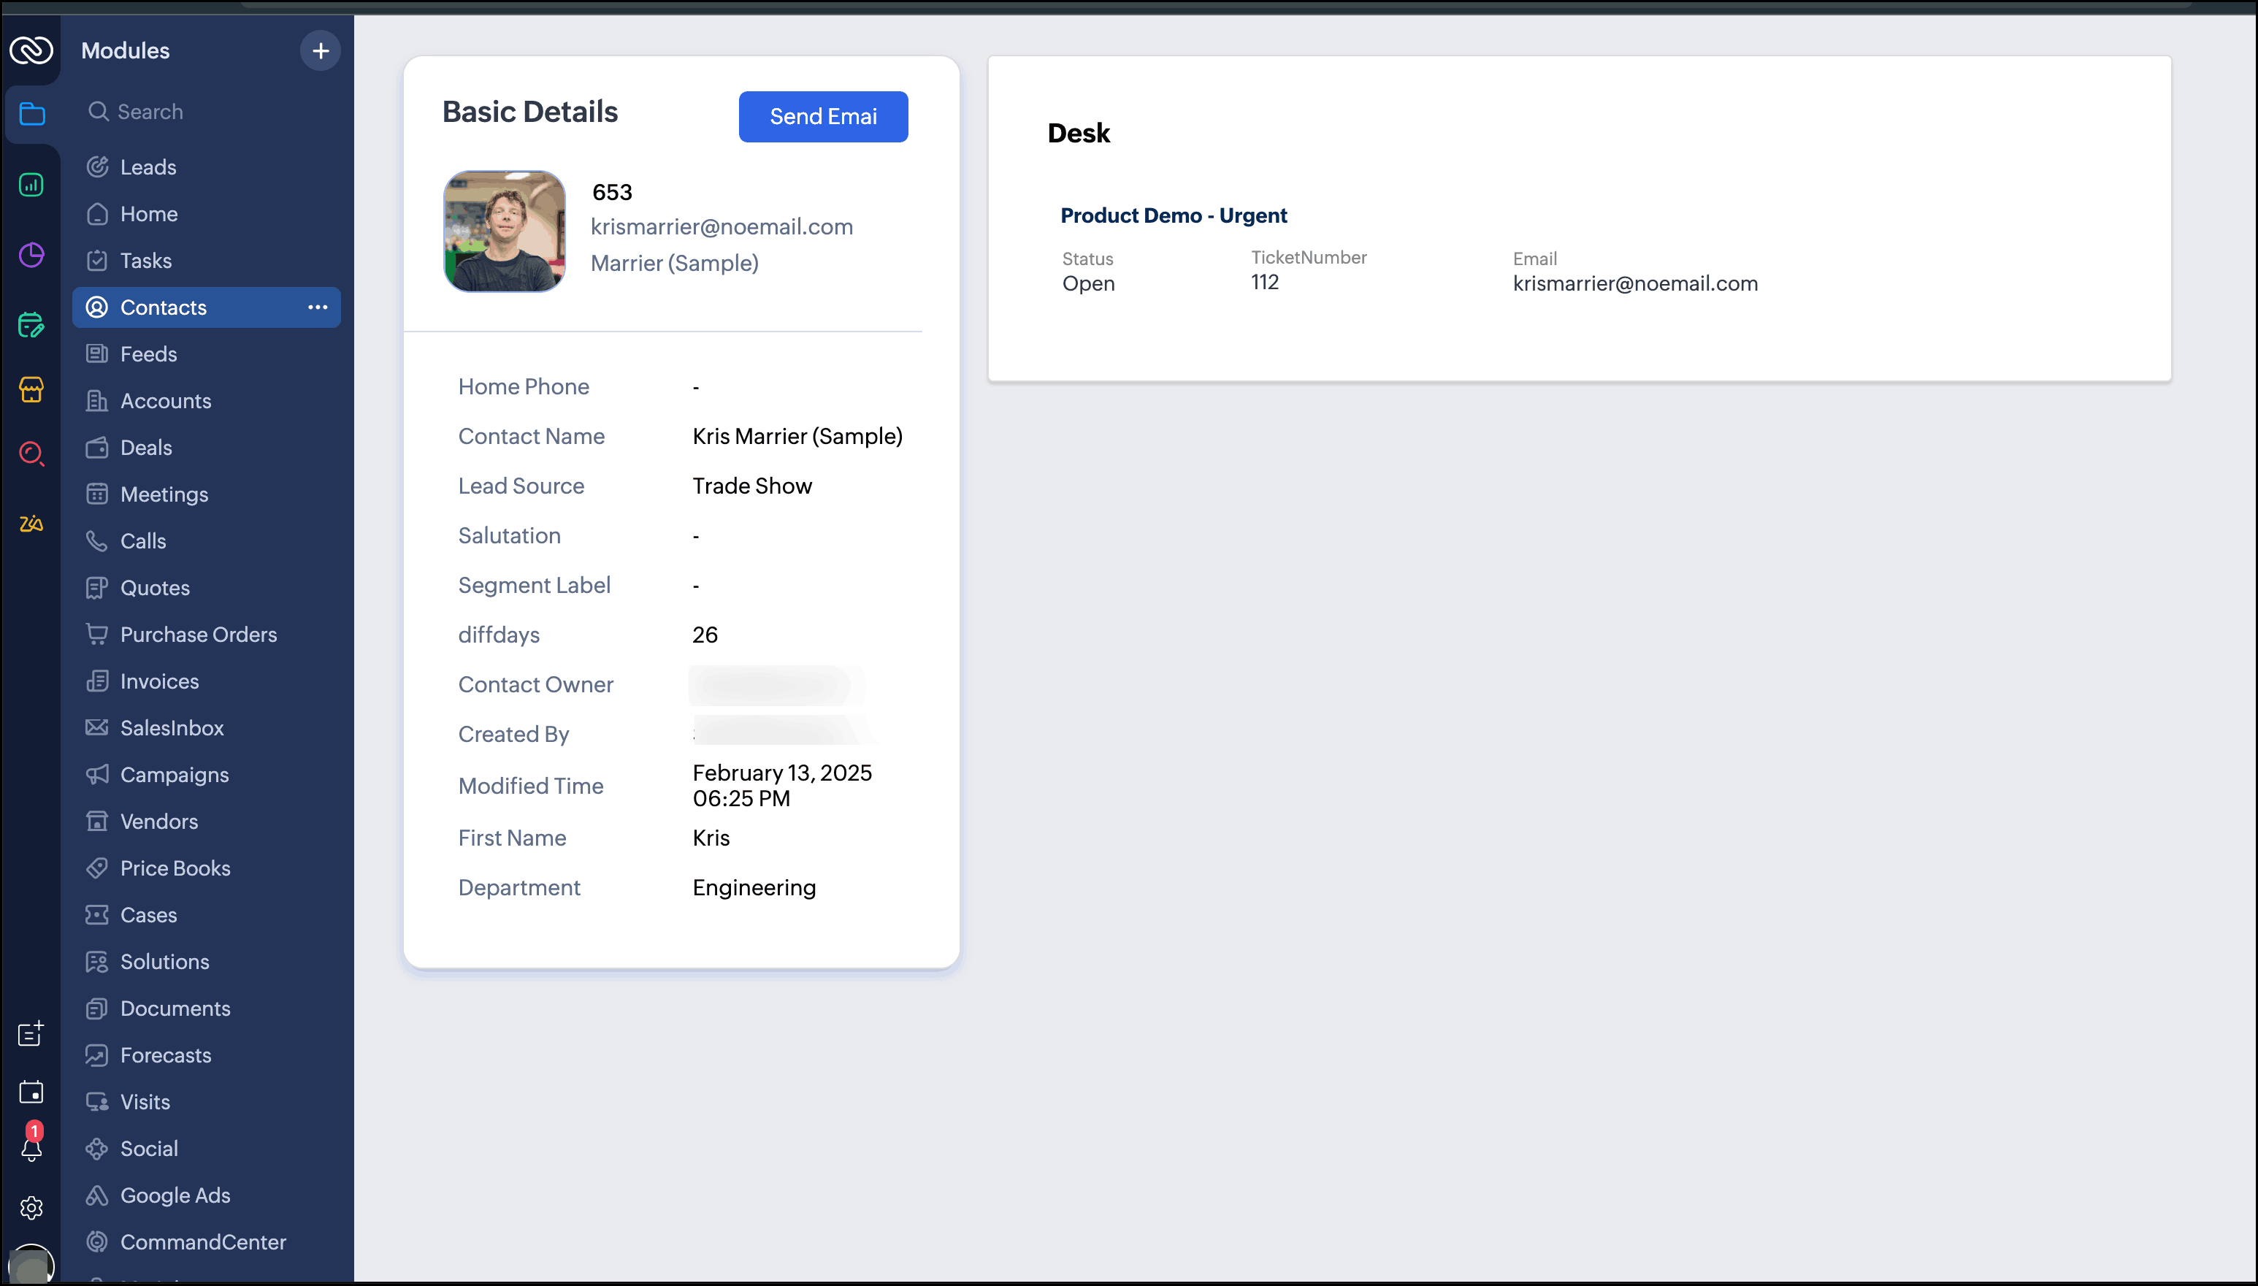2258x1286 pixels.
Task: Open SalesInbox from the sidebar
Action: pyautogui.click(x=172, y=728)
